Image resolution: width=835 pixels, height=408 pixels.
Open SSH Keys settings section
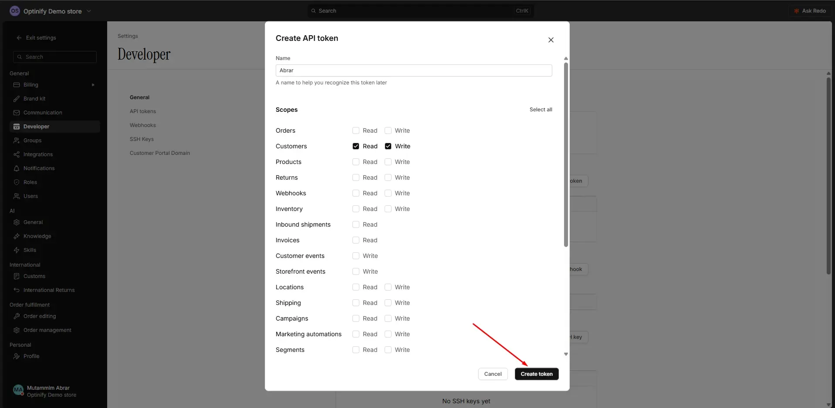pyautogui.click(x=142, y=139)
